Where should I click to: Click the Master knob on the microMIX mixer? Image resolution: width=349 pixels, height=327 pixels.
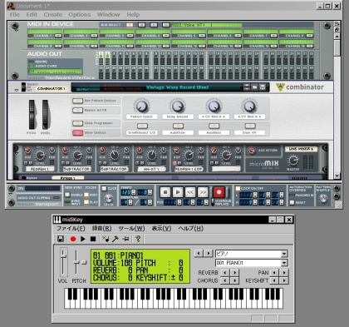(x=292, y=160)
